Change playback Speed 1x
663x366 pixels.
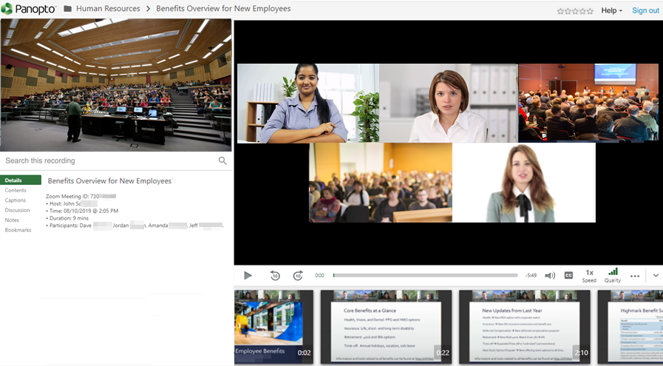[589, 276]
